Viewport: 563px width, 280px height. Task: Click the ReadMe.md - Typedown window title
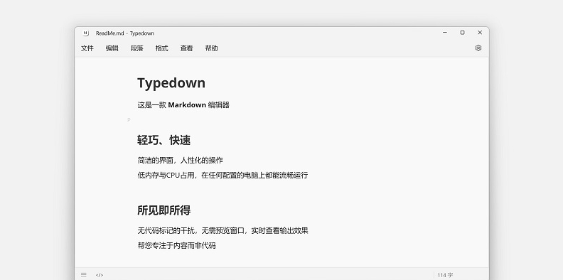coord(125,33)
